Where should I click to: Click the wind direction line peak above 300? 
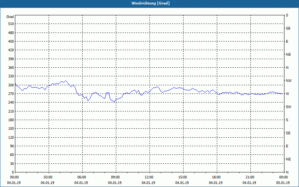[66, 81]
